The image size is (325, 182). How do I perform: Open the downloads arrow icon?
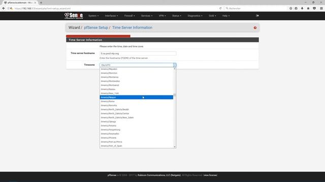(x=302, y=9)
